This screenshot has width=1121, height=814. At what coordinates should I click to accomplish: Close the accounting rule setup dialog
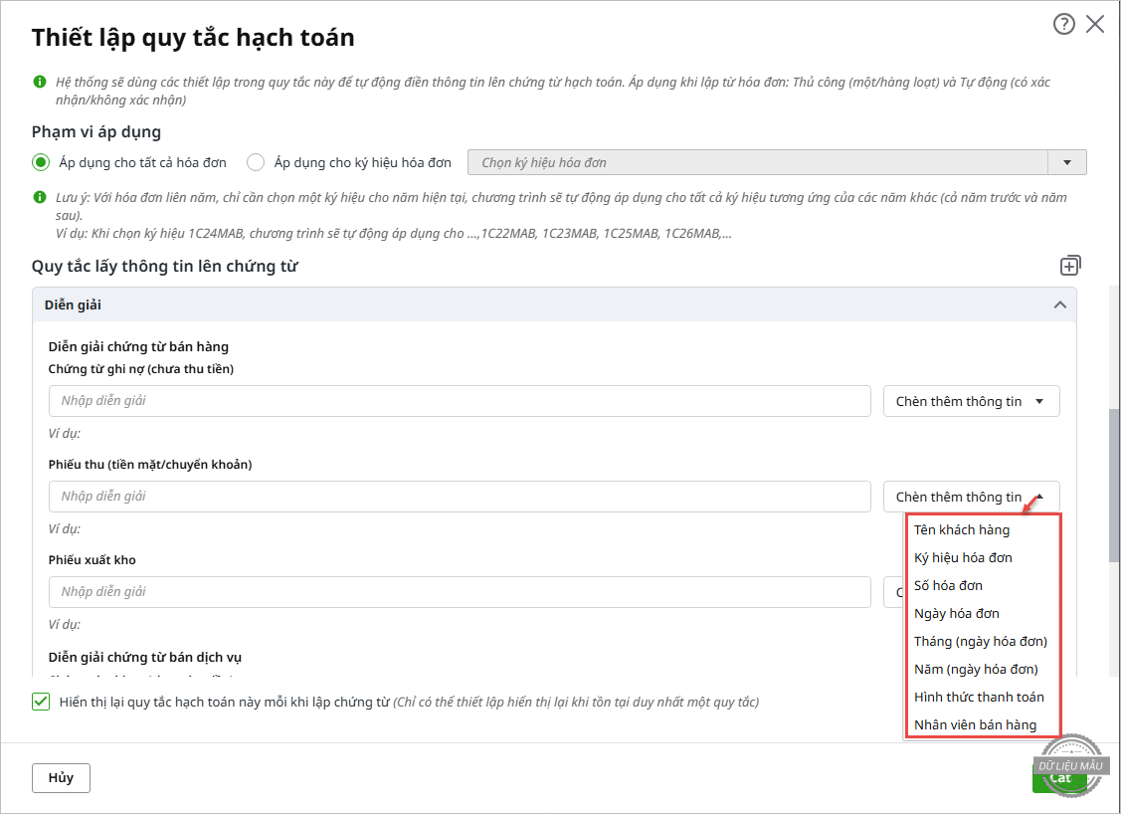1095,25
